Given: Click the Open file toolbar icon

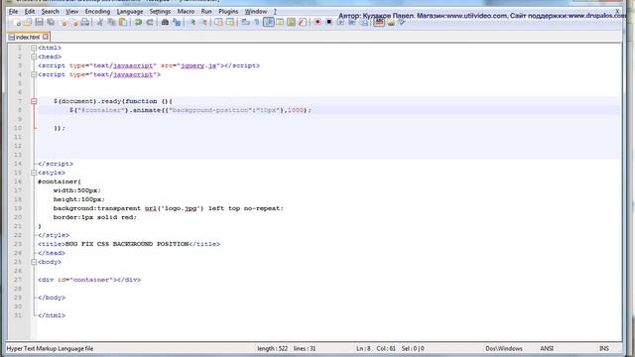Looking at the screenshot, I should tap(28, 22).
